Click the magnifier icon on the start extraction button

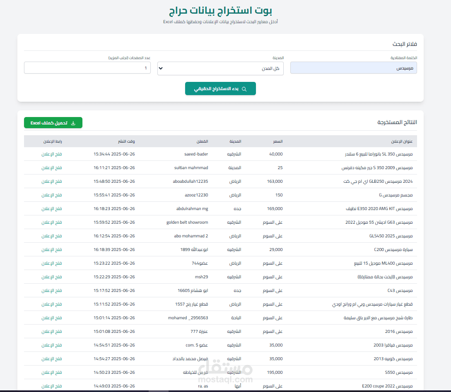[244, 89]
